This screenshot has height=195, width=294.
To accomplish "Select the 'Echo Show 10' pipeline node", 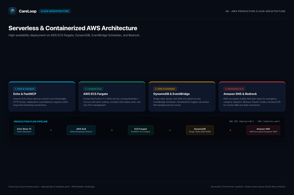I will tap(24, 130).
